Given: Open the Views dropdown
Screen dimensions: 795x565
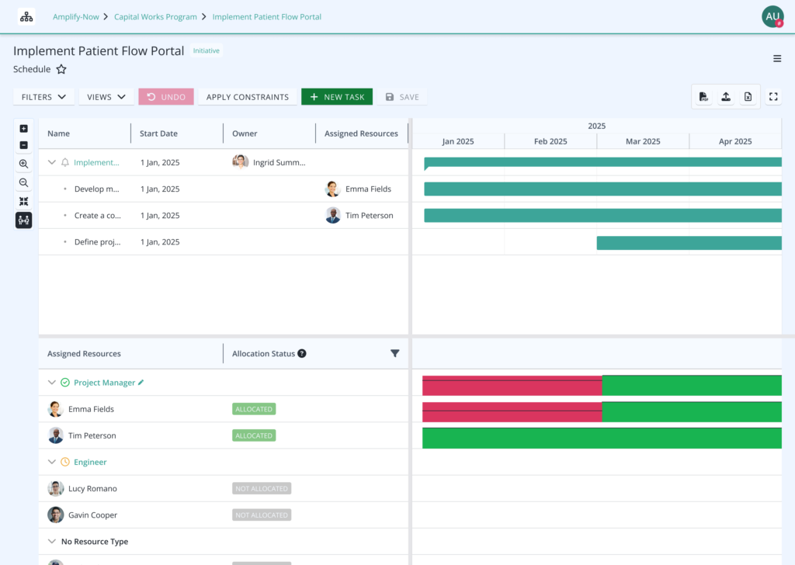Looking at the screenshot, I should point(106,97).
